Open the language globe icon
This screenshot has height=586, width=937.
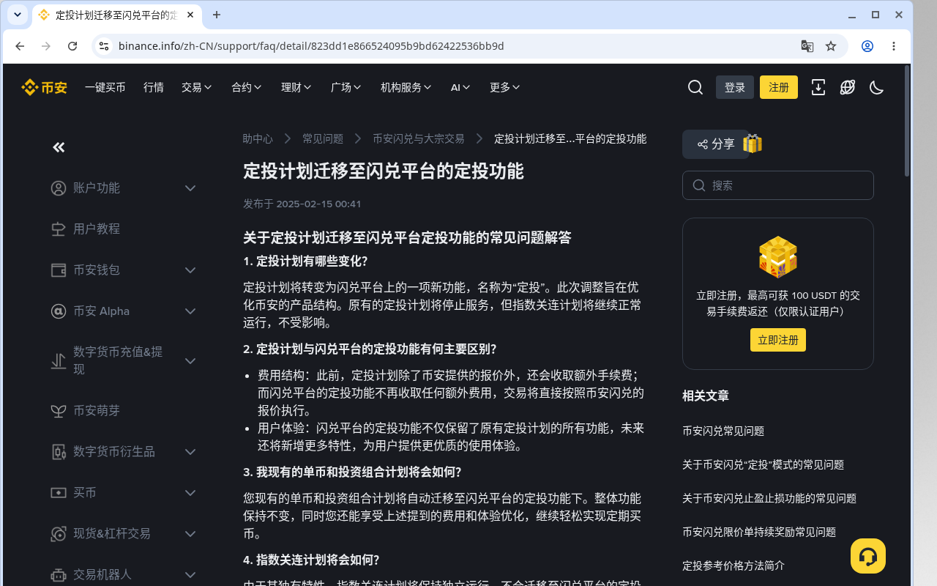coord(848,87)
